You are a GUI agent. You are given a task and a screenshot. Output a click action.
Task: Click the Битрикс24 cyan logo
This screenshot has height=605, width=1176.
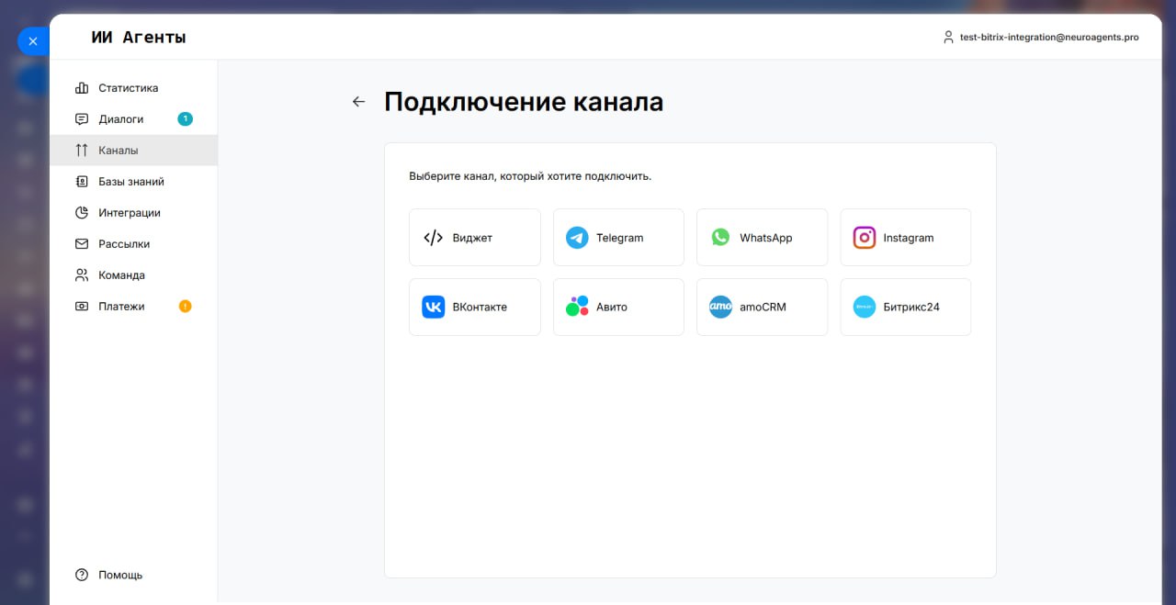click(x=865, y=307)
